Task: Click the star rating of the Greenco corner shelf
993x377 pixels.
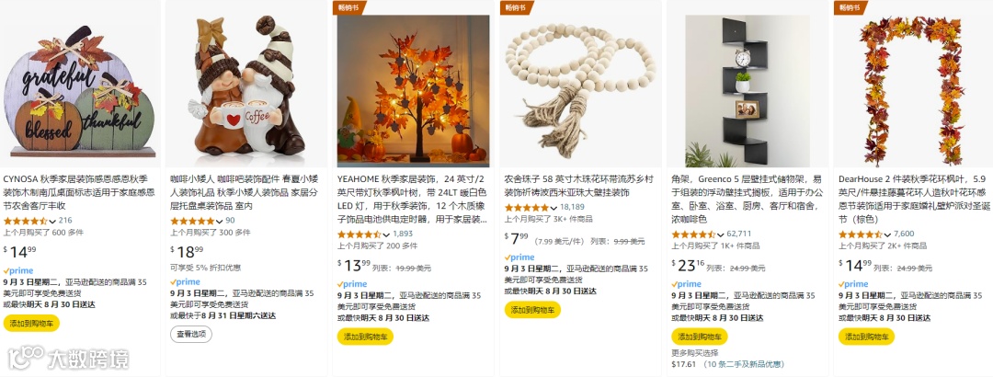Action: (693, 234)
